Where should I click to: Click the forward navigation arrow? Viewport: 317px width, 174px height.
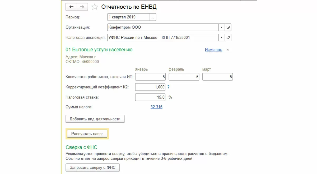click(x=82, y=7)
